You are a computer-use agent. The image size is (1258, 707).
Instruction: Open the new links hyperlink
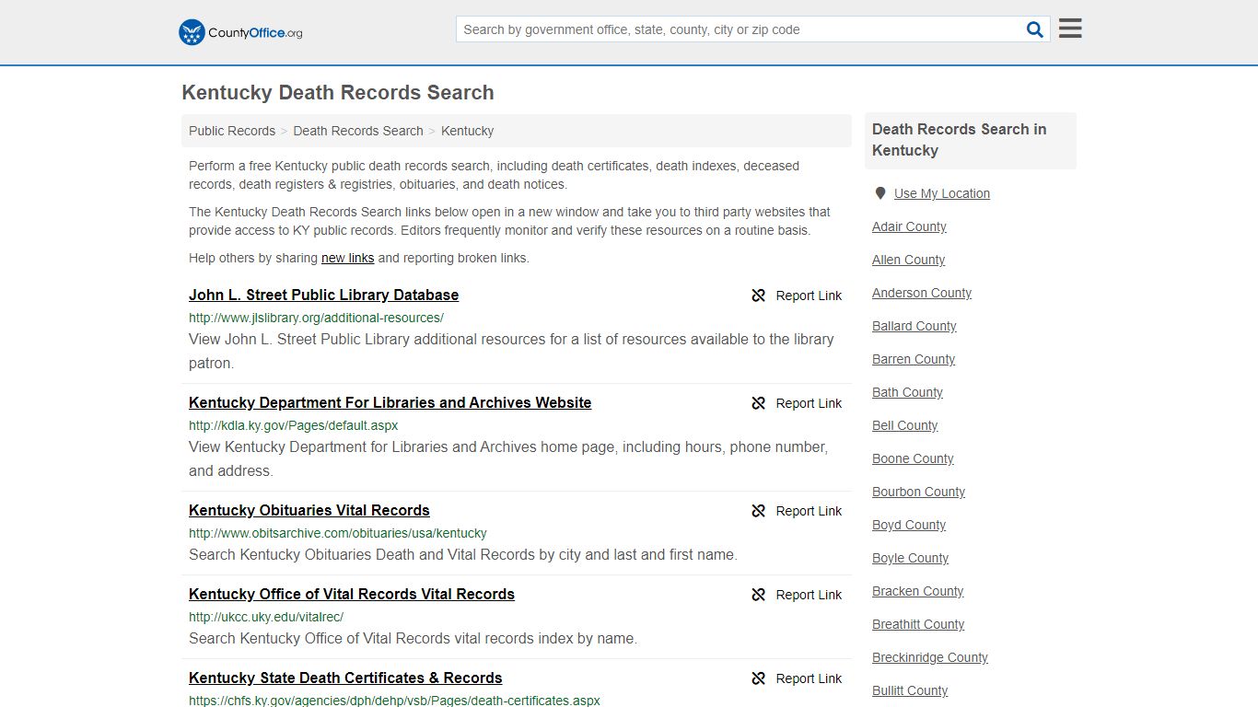[x=347, y=258]
